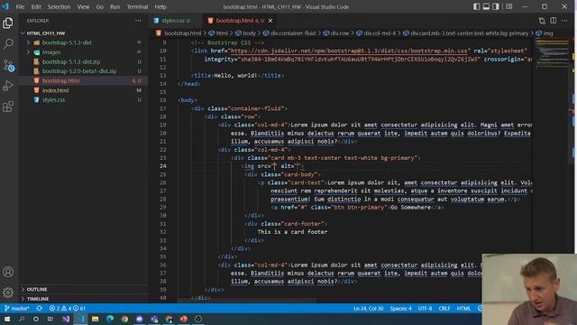Viewport: 577px width, 325px height.
Task: Open the Manage gear icon
Action: [x=8, y=292]
